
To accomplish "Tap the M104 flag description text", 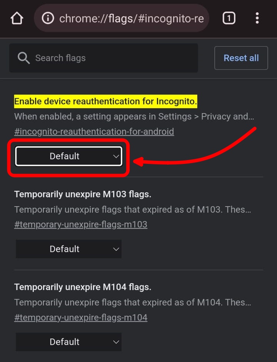I will pos(133,302).
